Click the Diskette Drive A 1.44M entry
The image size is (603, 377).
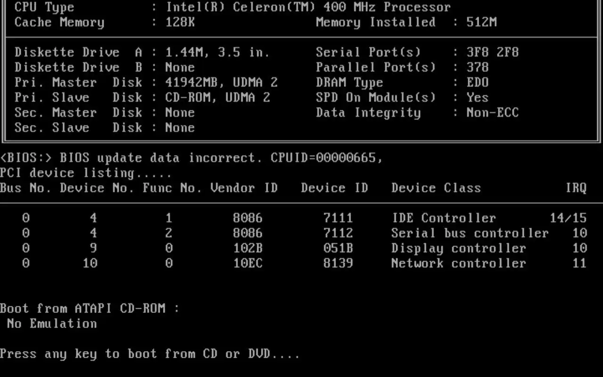(x=218, y=52)
